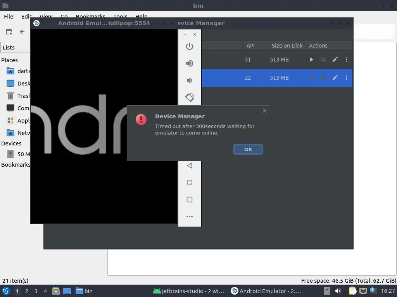Click the 16:27 clock on taskbar
The image size is (397, 297).
(x=388, y=291)
